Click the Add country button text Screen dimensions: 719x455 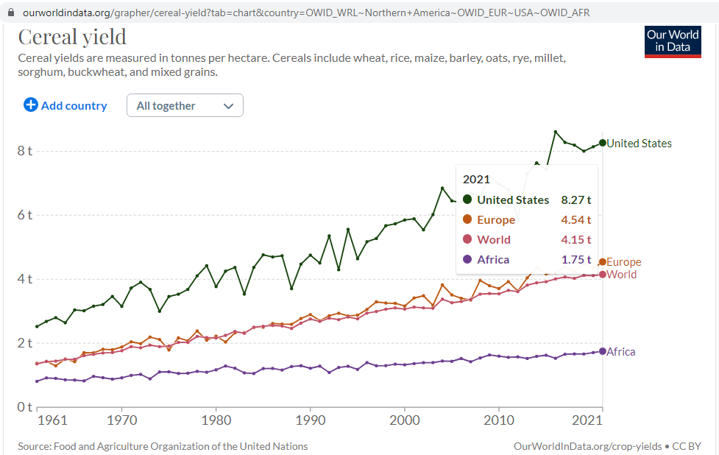pos(74,105)
